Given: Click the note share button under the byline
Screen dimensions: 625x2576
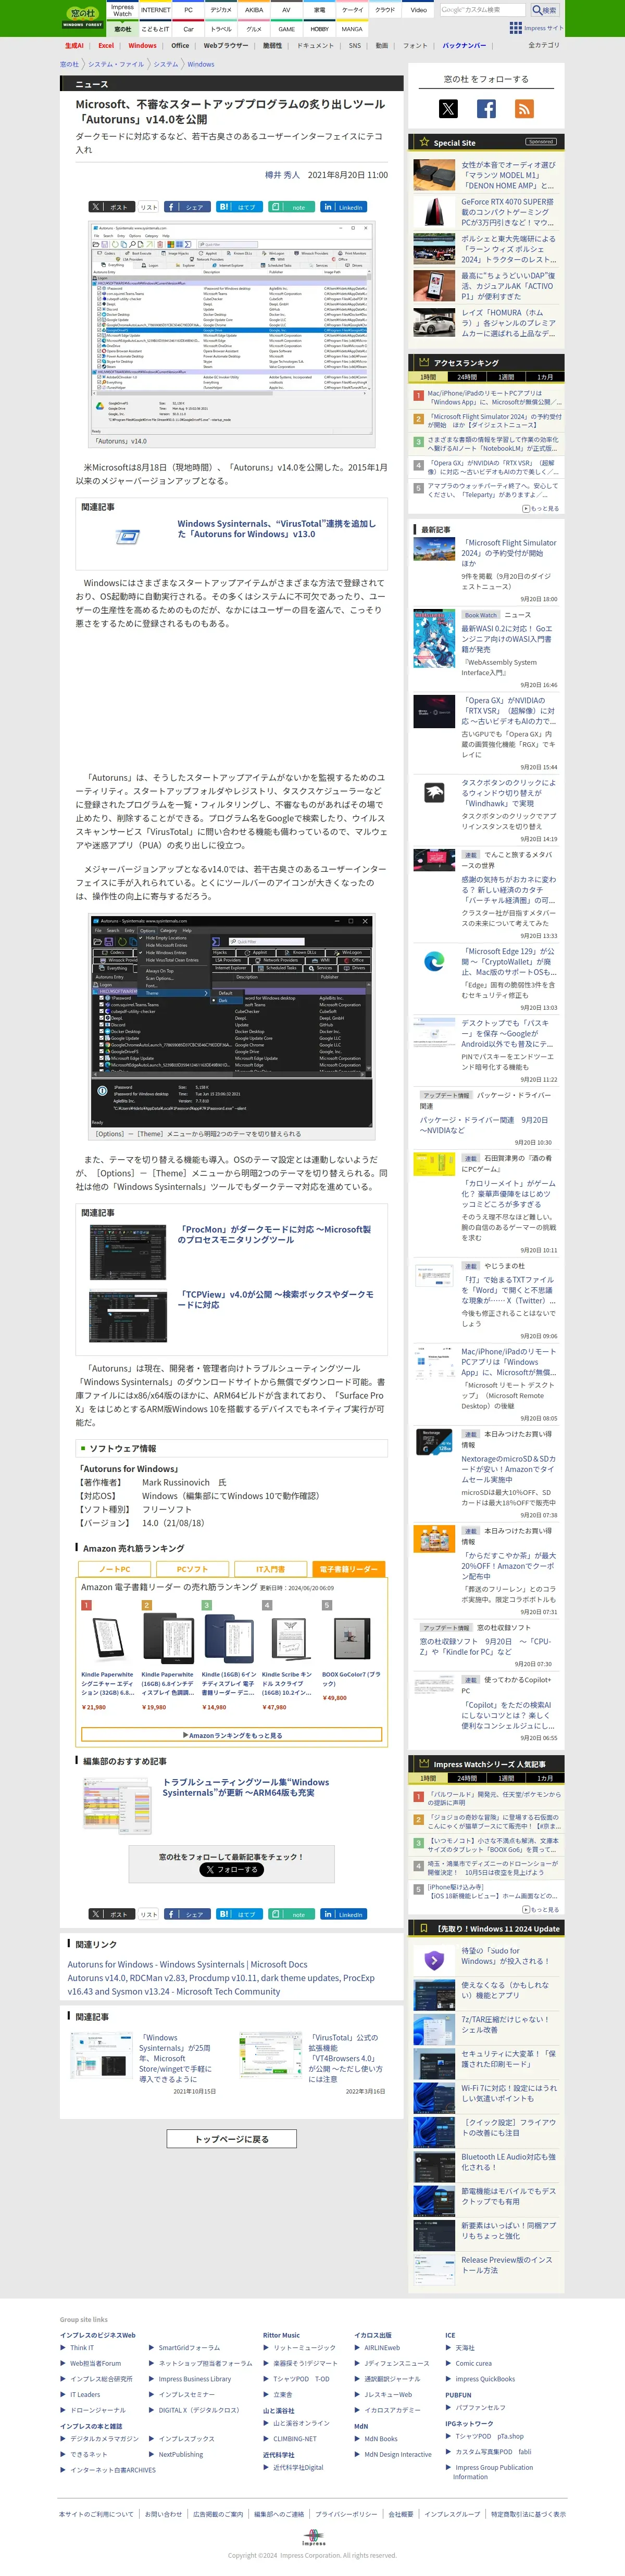Looking at the screenshot, I should click(x=291, y=207).
